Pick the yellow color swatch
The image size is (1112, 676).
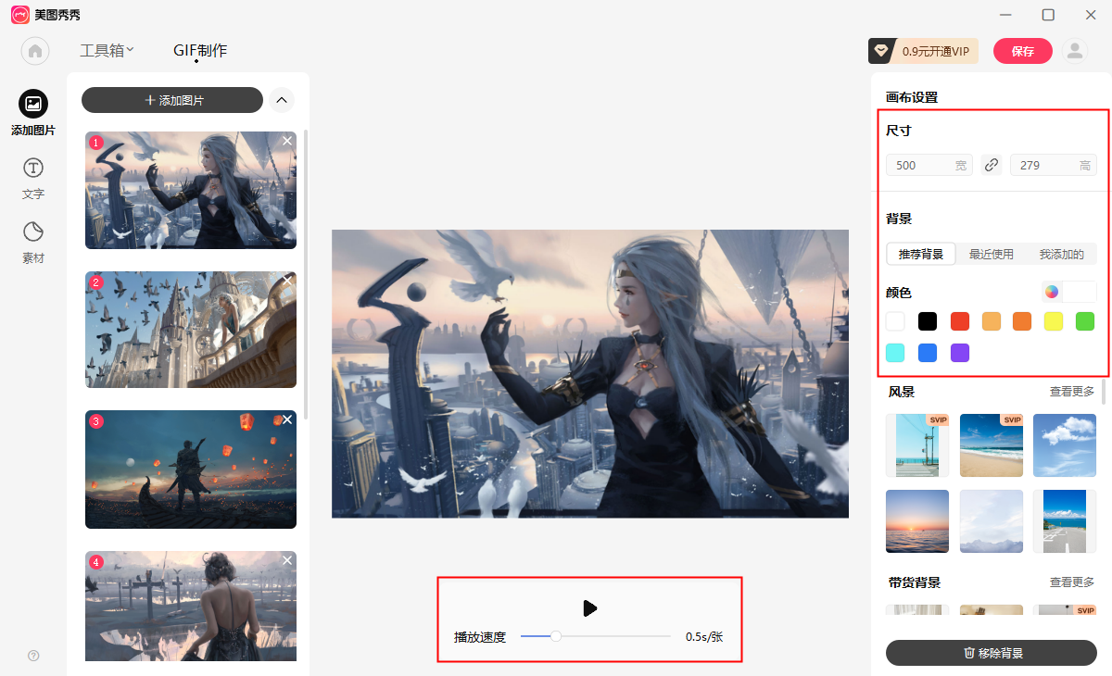pyautogui.click(x=1054, y=321)
